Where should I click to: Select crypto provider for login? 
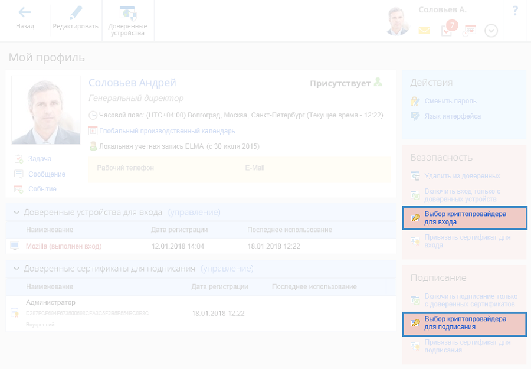[x=464, y=218]
